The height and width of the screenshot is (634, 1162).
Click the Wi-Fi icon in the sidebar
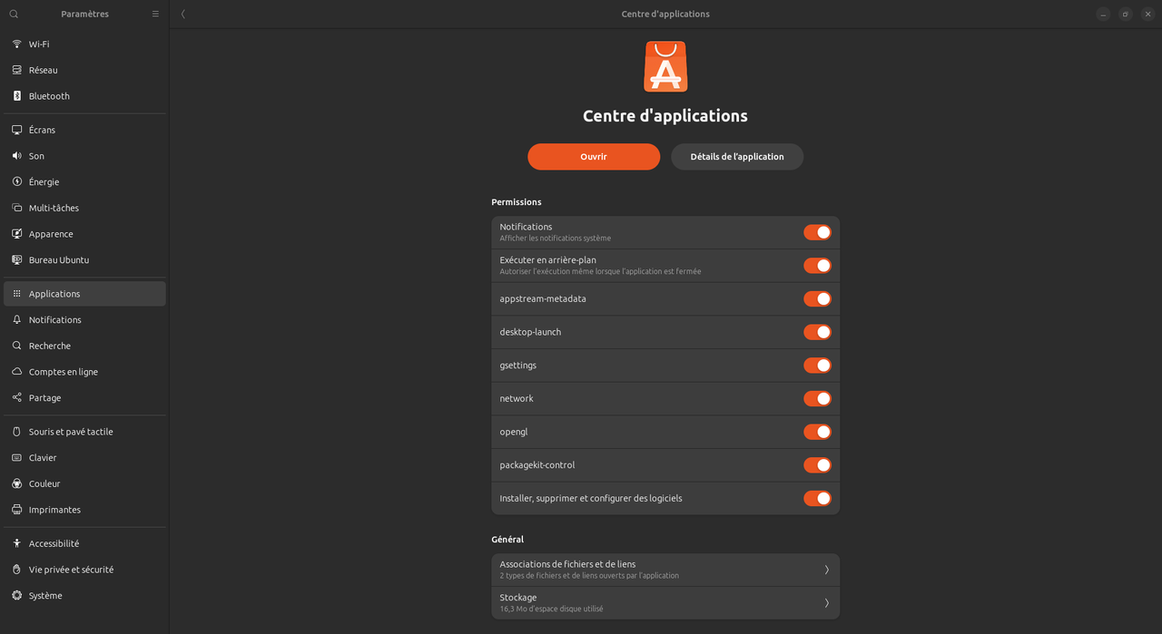point(16,44)
